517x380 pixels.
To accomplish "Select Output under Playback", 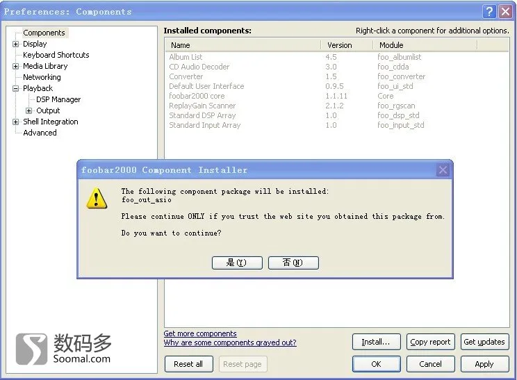I will point(48,110).
